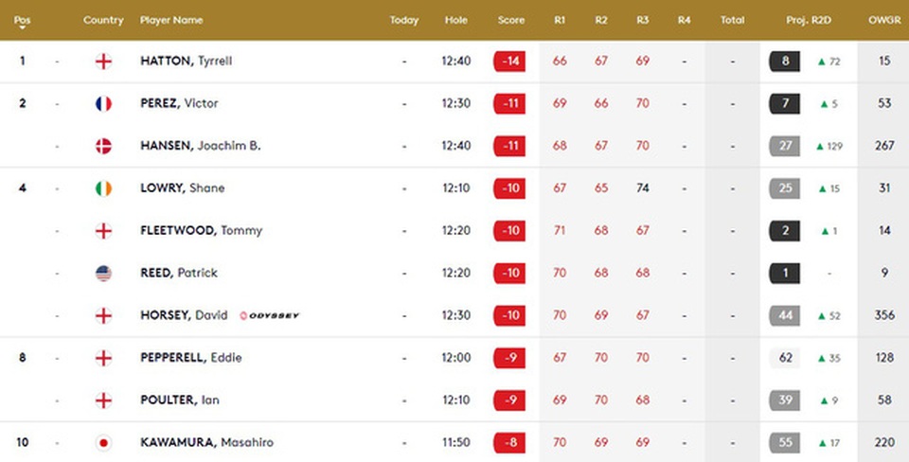
Task: Click green up arrow with 129 in Hansen row
Action: [829, 146]
